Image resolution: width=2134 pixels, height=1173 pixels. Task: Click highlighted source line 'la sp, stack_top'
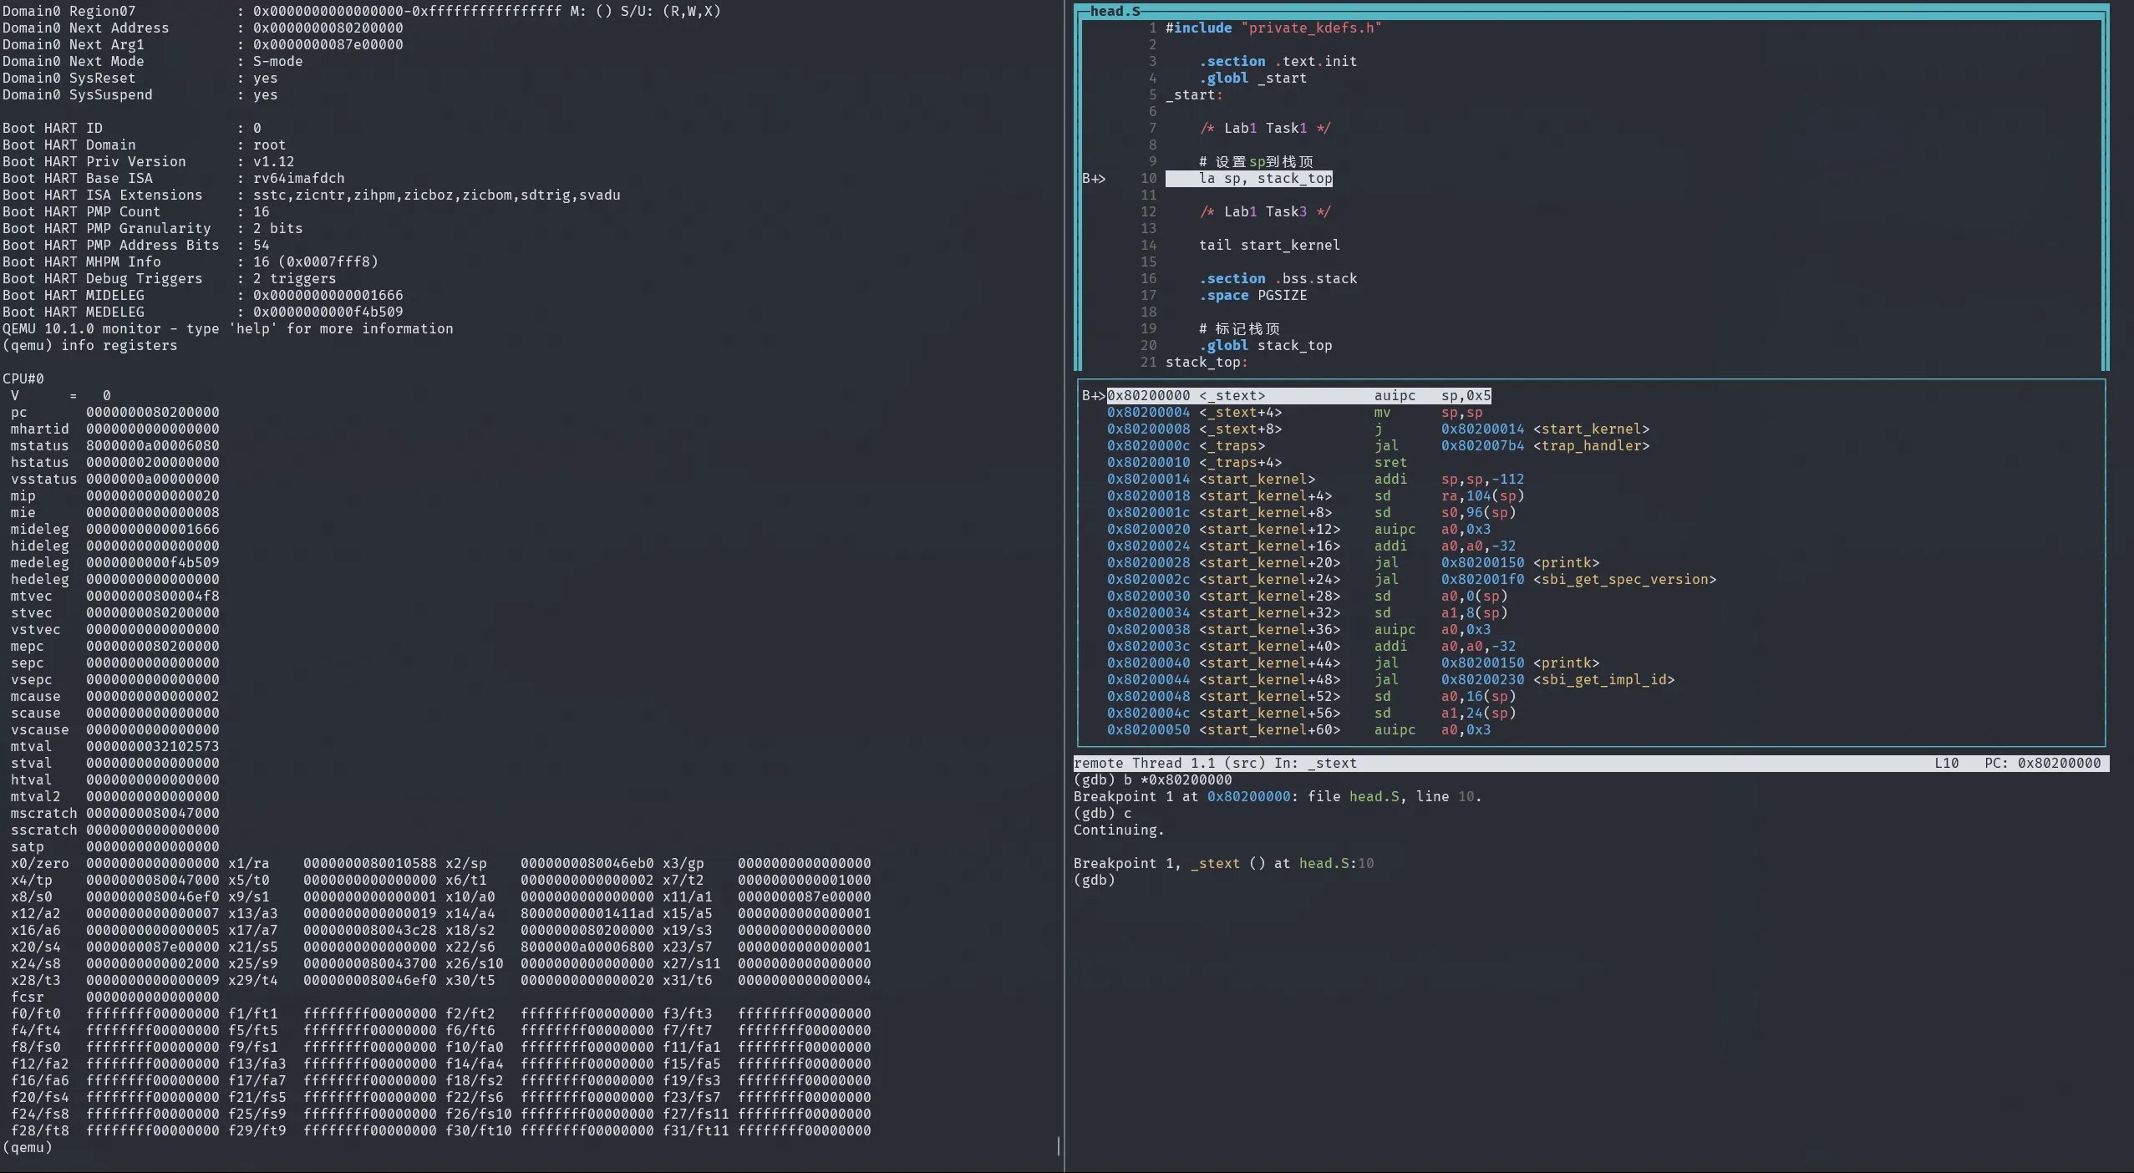[1264, 178]
